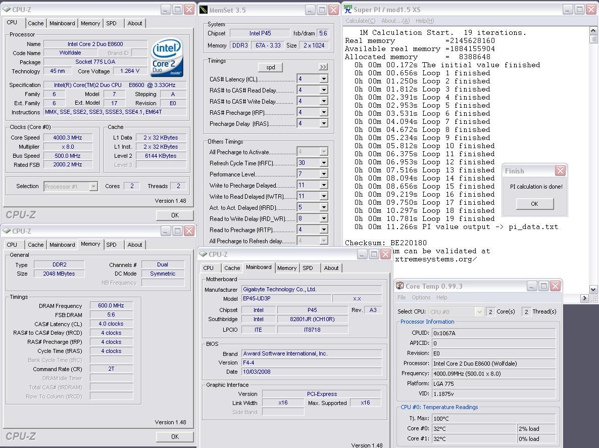Open the Read to Write Delay dropdown
The height and width of the screenshot is (448, 599).
click(x=324, y=218)
